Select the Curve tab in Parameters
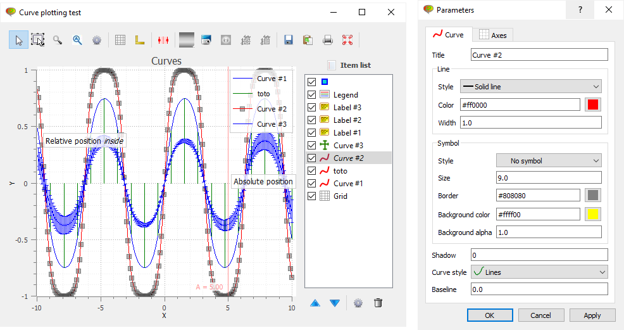 [x=448, y=35]
